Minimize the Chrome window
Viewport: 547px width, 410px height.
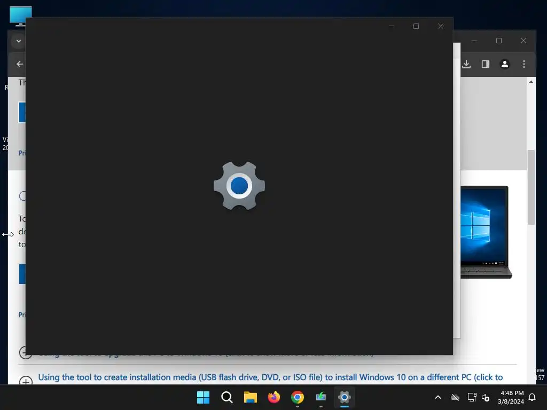click(474, 41)
